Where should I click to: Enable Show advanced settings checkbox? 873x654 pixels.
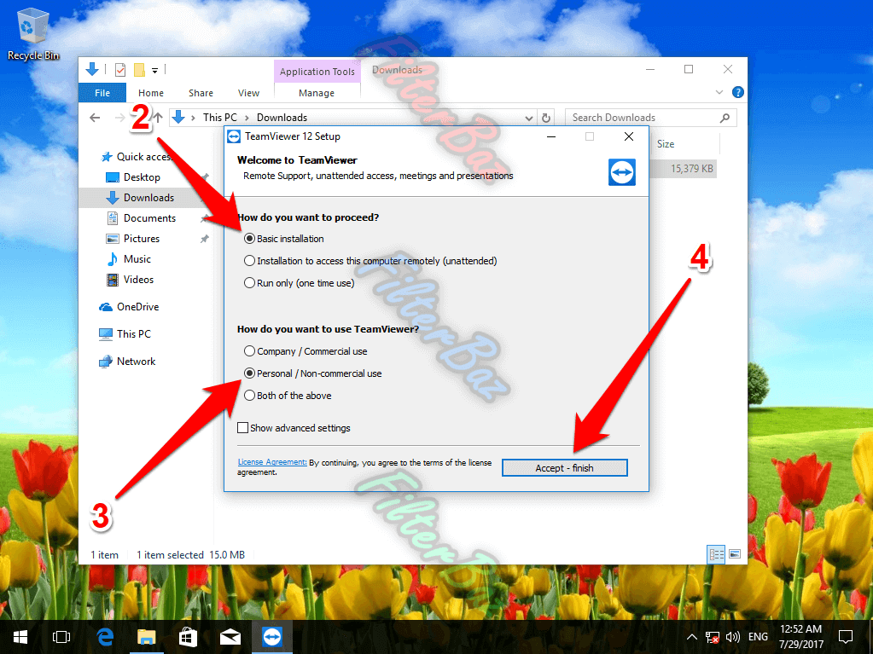(x=243, y=428)
